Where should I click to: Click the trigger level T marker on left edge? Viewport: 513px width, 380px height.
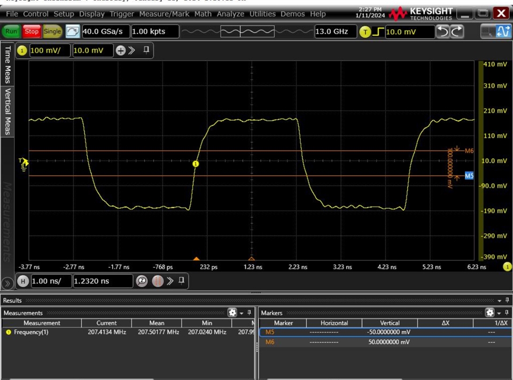[24, 162]
